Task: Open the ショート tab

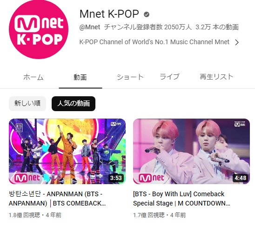Action: [130, 77]
